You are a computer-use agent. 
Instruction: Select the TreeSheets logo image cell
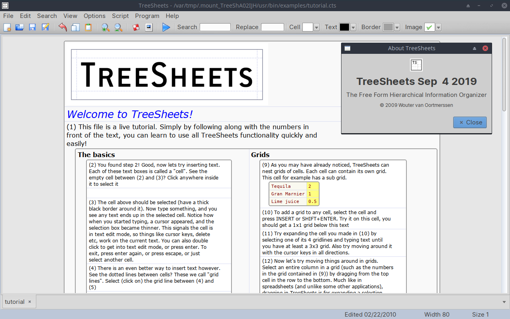tap(167, 75)
